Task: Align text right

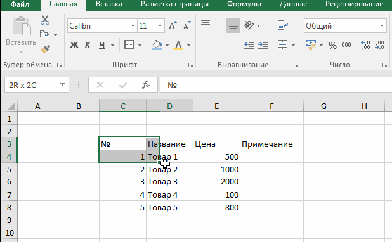Action: click(233, 45)
